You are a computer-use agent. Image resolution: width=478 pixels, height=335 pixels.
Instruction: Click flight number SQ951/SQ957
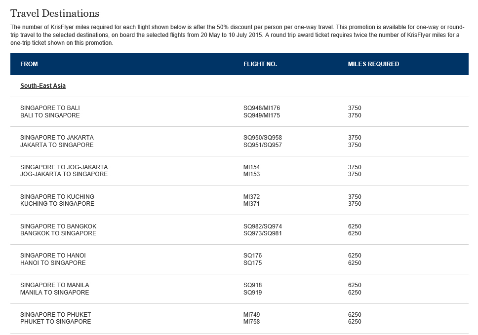[263, 145]
